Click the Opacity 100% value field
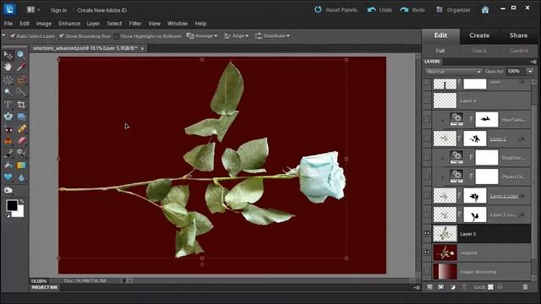The height and width of the screenshot is (304, 541). [516, 71]
